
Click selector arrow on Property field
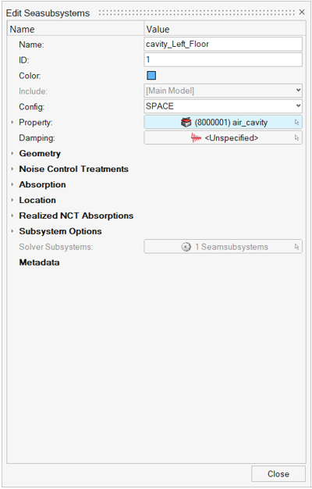click(296, 122)
